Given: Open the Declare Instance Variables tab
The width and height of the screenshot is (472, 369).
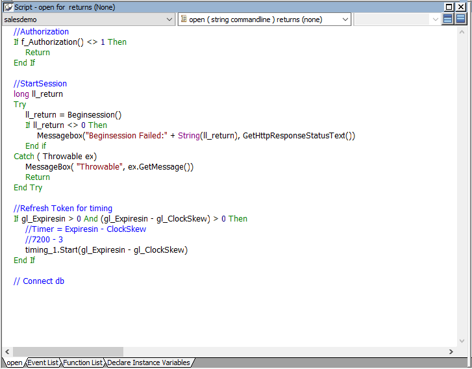Looking at the screenshot, I should point(149,363).
